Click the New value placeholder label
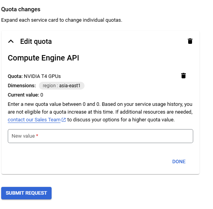The image size is (213, 209). [23, 136]
